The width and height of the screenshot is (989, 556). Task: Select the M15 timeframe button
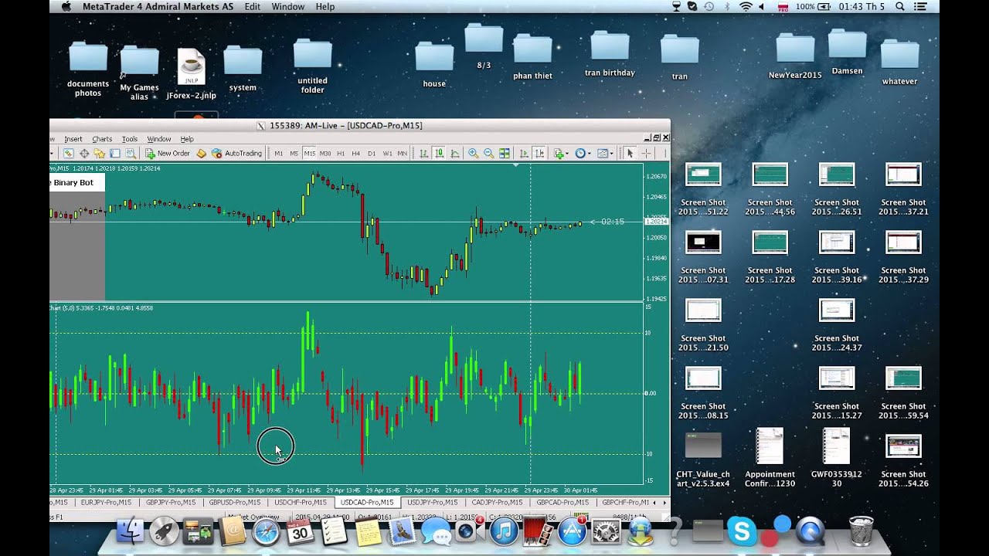click(309, 154)
